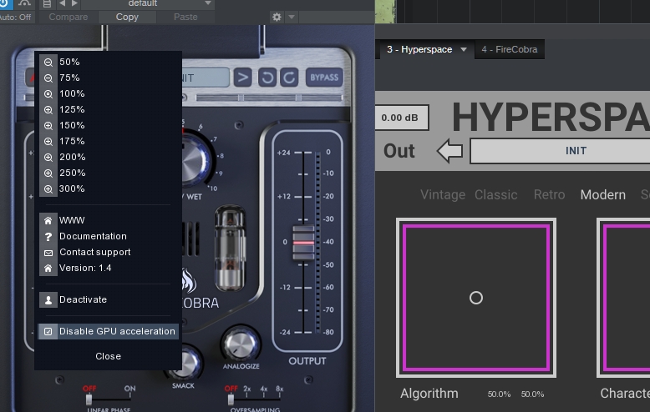This screenshot has height=412, width=650.
Task: Toggle Disable GPU acceleration checkbox
Action: click(48, 331)
